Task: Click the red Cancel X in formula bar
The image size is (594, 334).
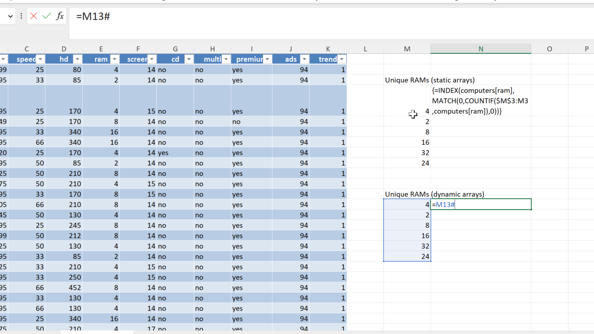Action: pos(33,16)
